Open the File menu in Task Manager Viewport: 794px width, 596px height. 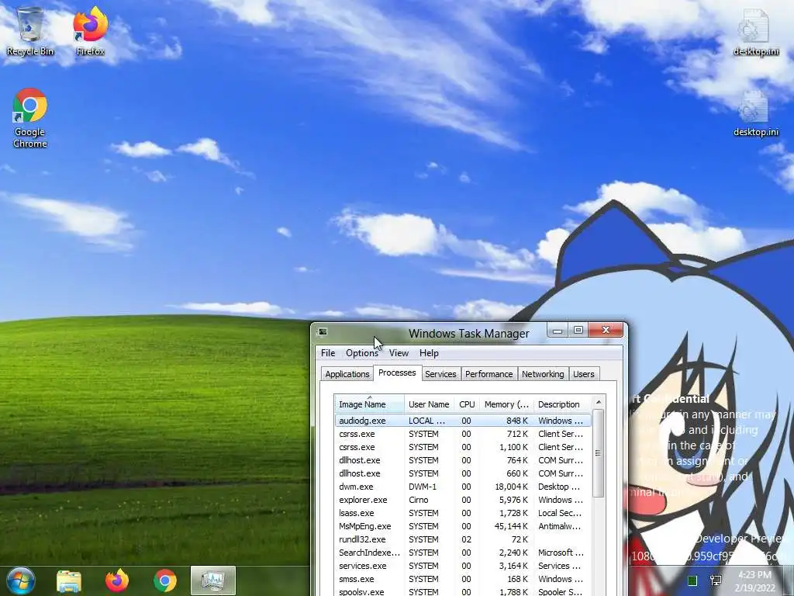328,353
